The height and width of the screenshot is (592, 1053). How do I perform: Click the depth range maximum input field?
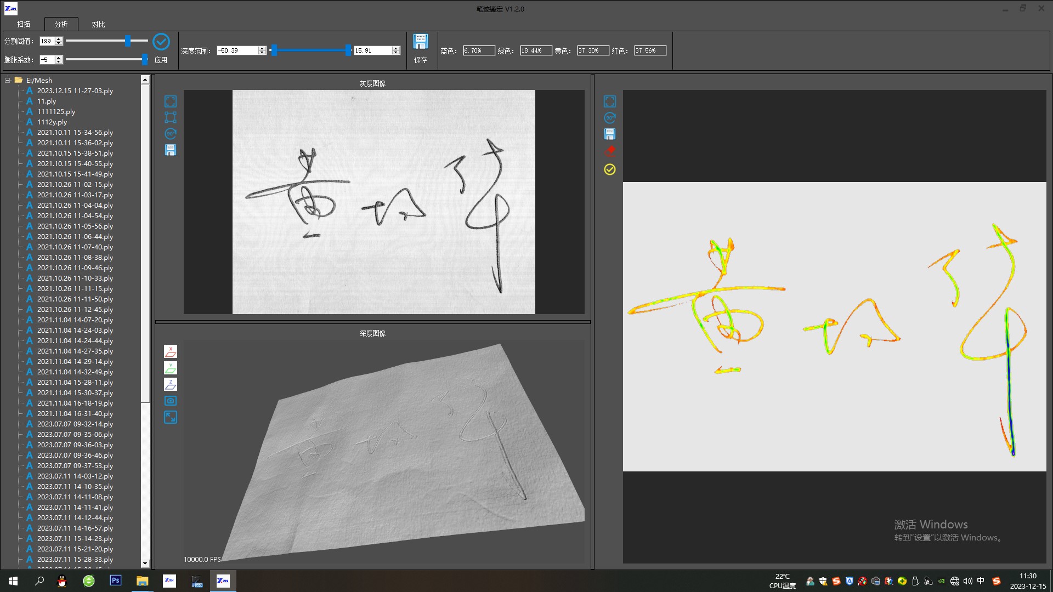click(373, 50)
